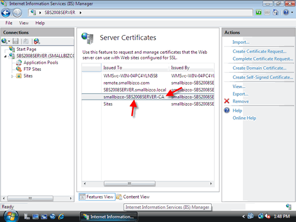Select FTP Sites in the Connections tree
This screenshot has height=222, width=296.
coord(32,69)
